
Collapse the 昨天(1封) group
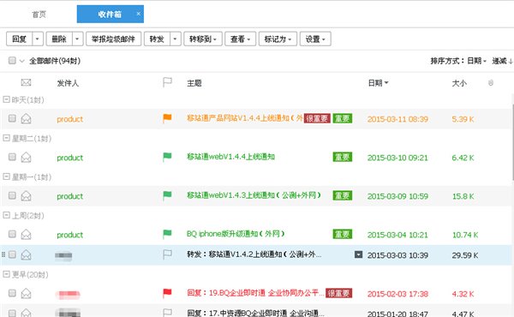coord(6,99)
